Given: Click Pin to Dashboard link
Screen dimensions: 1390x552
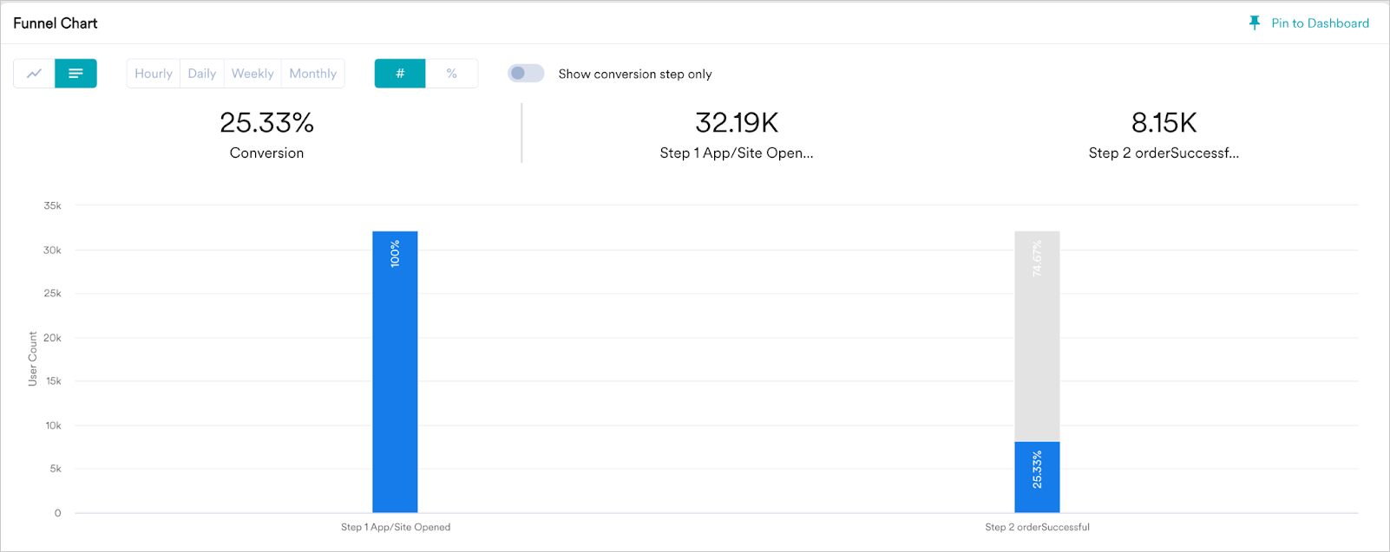Looking at the screenshot, I should [x=1320, y=23].
